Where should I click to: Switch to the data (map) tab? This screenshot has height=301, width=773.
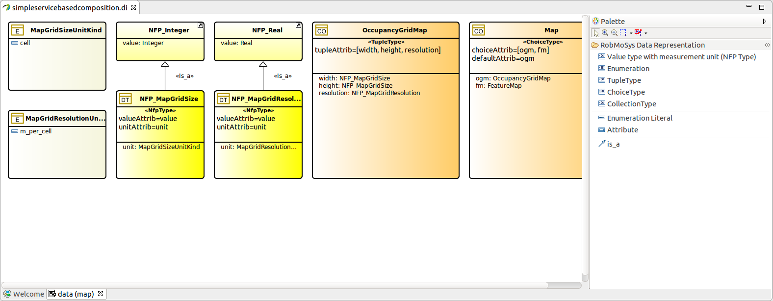(75, 294)
